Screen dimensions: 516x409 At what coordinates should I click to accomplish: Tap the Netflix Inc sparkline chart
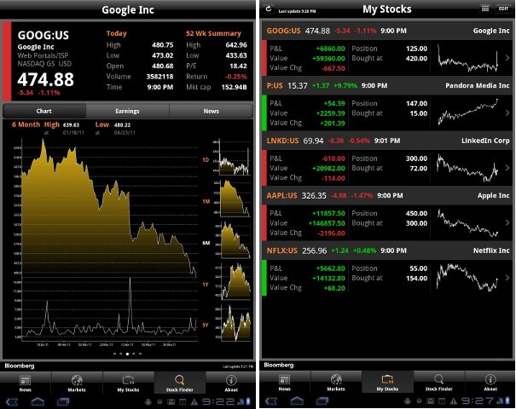pyautogui.click(x=468, y=277)
